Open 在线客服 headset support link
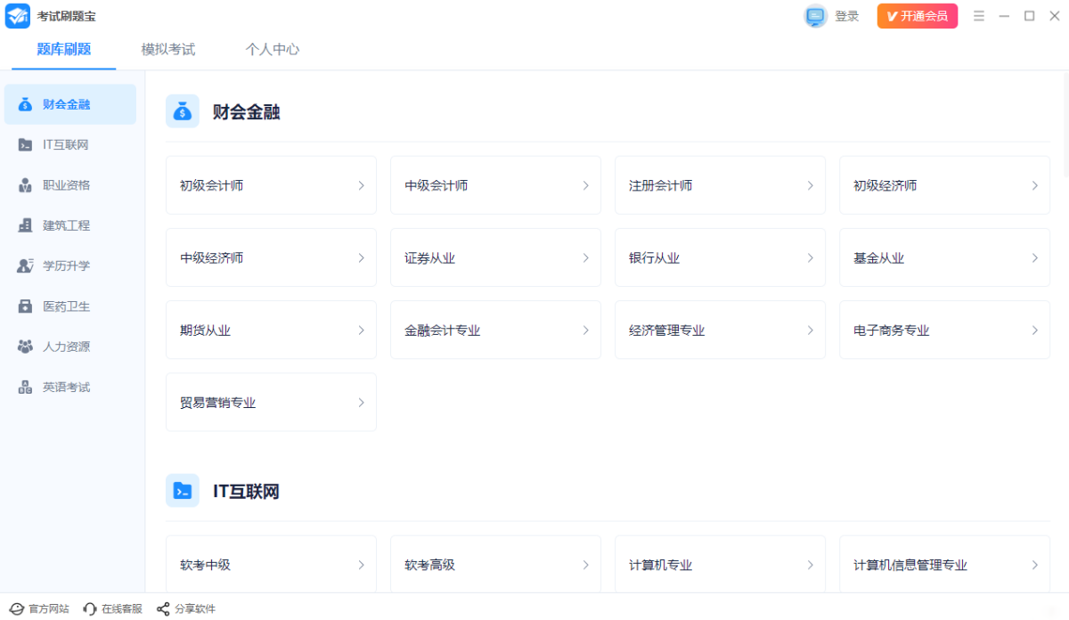1069x620 pixels. pos(112,609)
